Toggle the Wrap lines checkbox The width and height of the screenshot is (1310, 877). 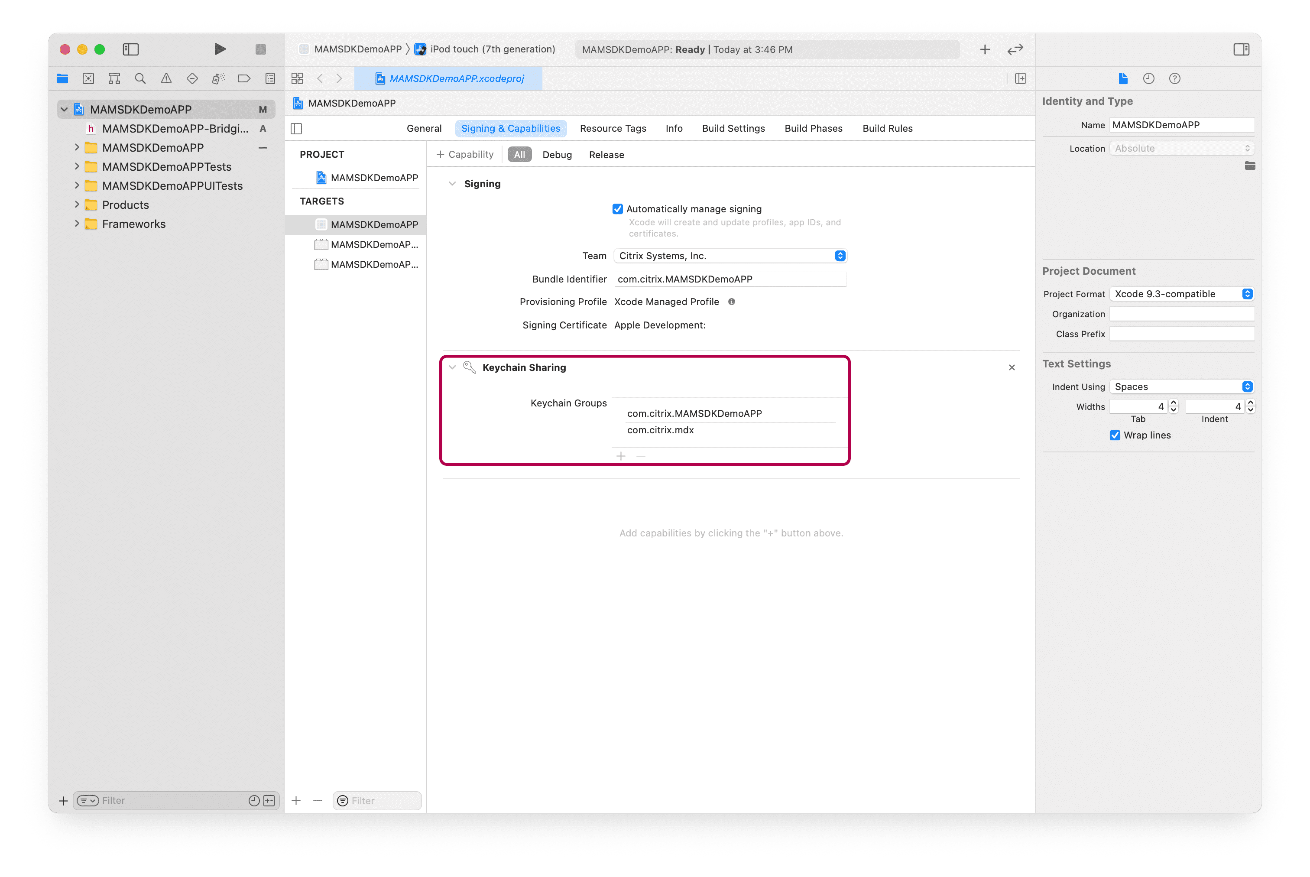pos(1114,435)
